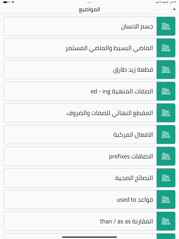Select the الصفات المنهية ed - ing topic
Screen dimensions: 179x239
click(x=79, y=91)
